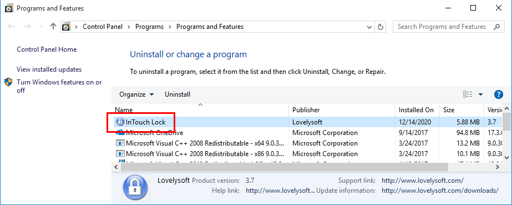Click the vertical scrollbar thumb
This screenshot has width=512, height=205.
pos(506,121)
